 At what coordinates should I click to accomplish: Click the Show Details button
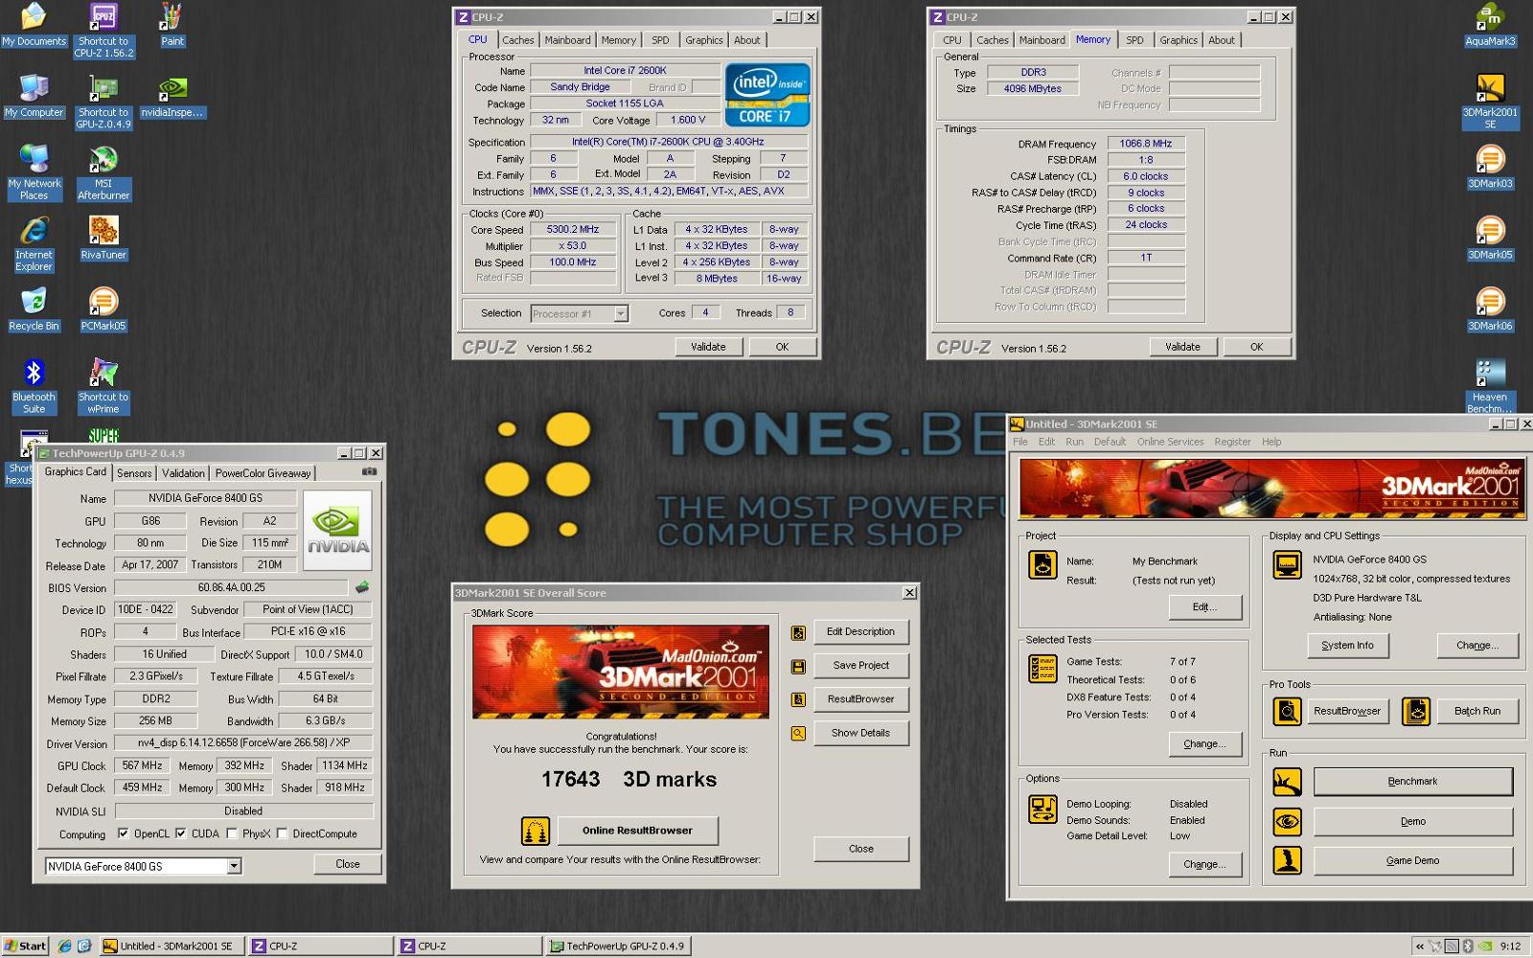[860, 733]
